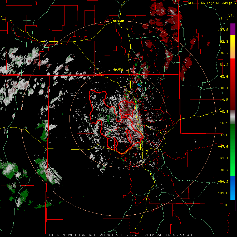Image resolution: width=237 pixels, height=237 pixels.
Task: Click the -94.2 legend value
Action: pos(223,182)
